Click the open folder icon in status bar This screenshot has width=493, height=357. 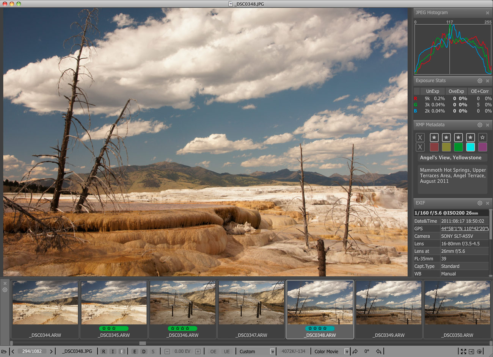click(x=4, y=351)
